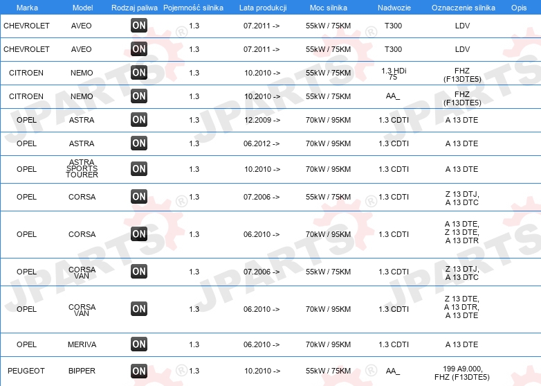Viewport: 541px width, 386px height.
Task: Click the ON diesel icon in the Peugeot Bipper row
Action: click(x=139, y=371)
